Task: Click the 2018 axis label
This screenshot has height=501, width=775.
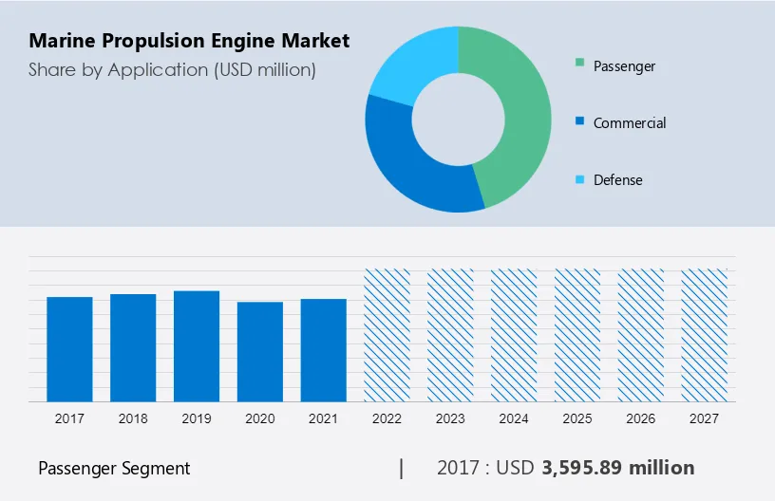Action: (x=133, y=418)
